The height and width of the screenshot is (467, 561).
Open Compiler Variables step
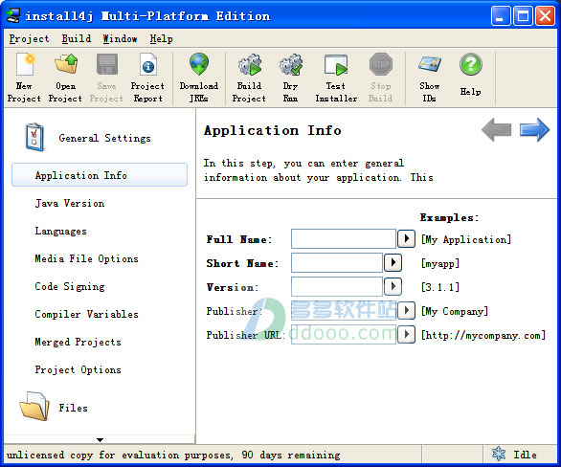pyautogui.click(x=86, y=314)
